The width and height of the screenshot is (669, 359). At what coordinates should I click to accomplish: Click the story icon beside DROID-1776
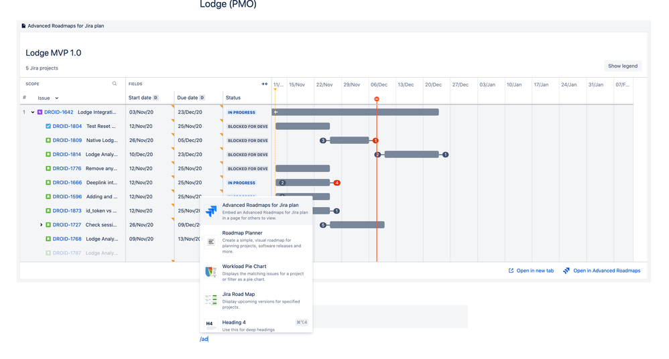click(48, 168)
